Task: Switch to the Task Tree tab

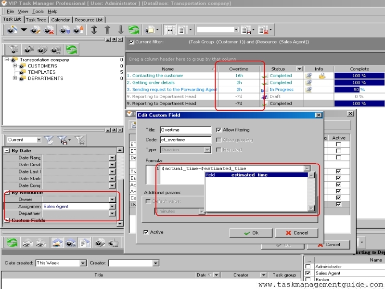Action: click(36, 20)
